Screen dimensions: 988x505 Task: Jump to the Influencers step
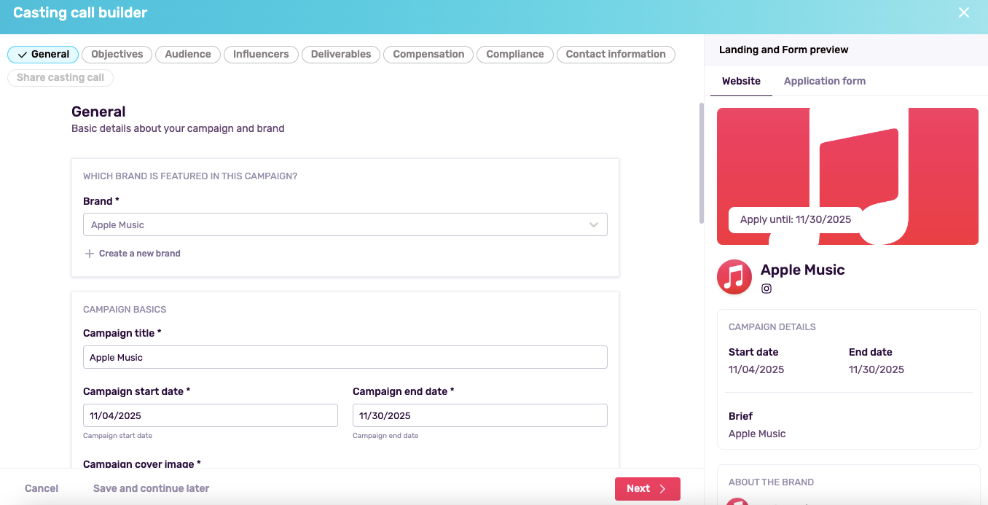point(261,55)
